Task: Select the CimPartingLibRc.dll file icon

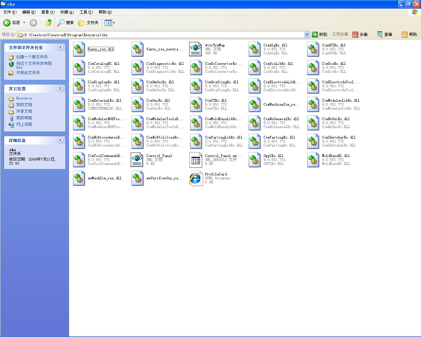Action: click(196, 142)
